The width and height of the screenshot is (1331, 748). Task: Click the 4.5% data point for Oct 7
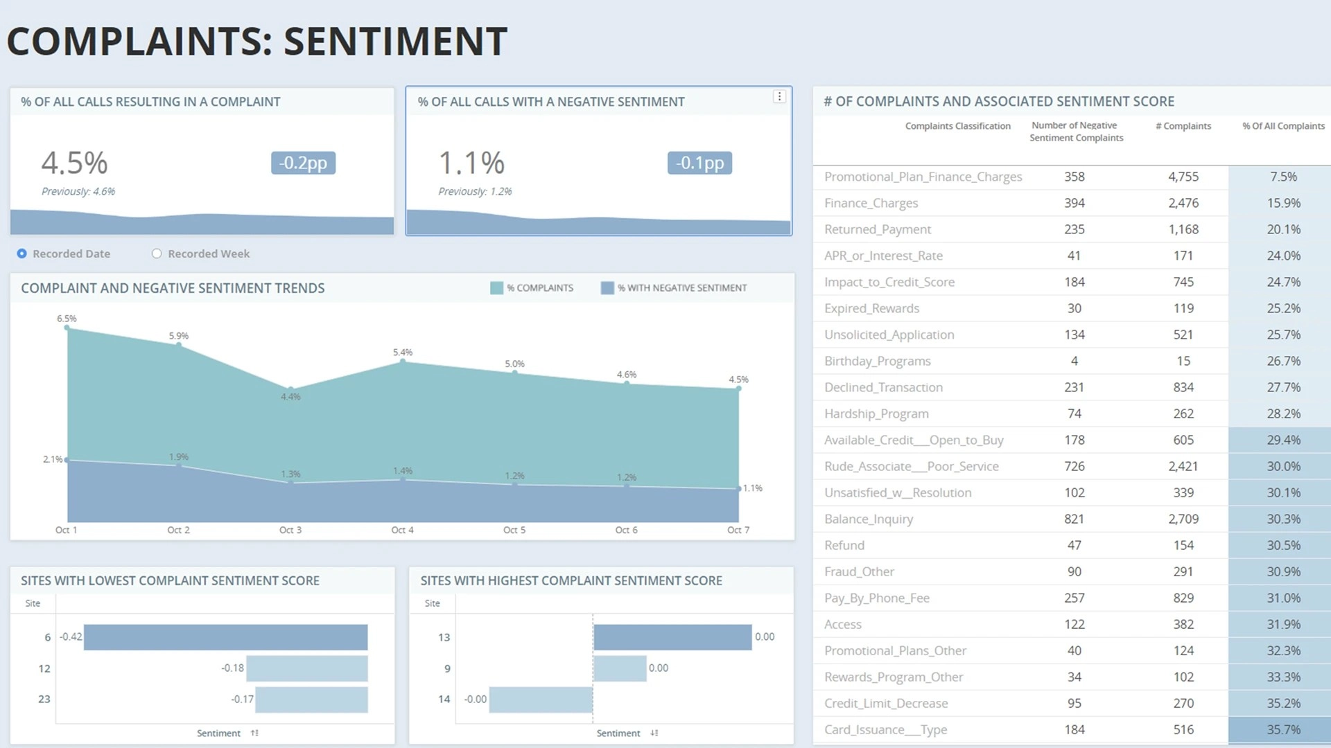click(738, 388)
